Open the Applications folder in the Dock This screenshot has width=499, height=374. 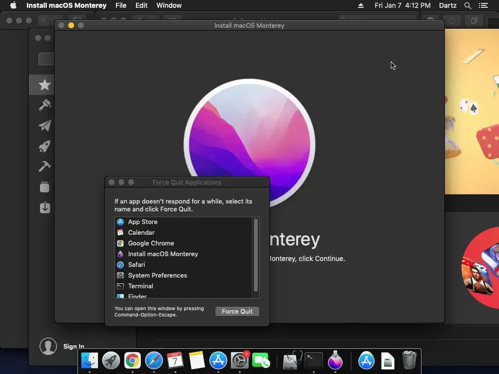pos(366,361)
